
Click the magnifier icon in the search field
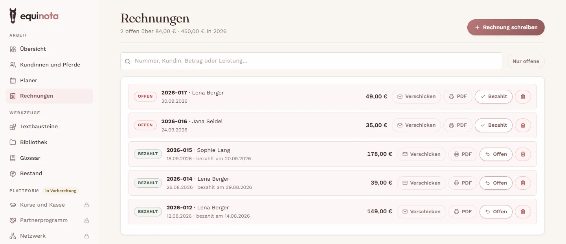pos(127,61)
